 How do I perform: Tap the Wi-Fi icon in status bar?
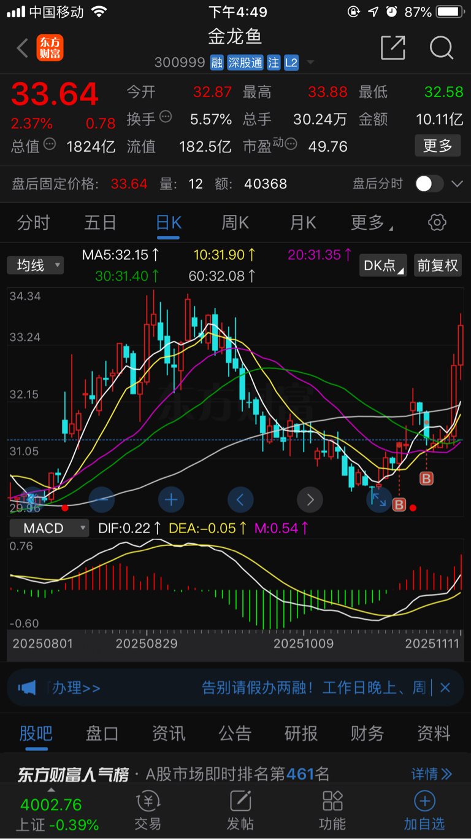coord(98,11)
